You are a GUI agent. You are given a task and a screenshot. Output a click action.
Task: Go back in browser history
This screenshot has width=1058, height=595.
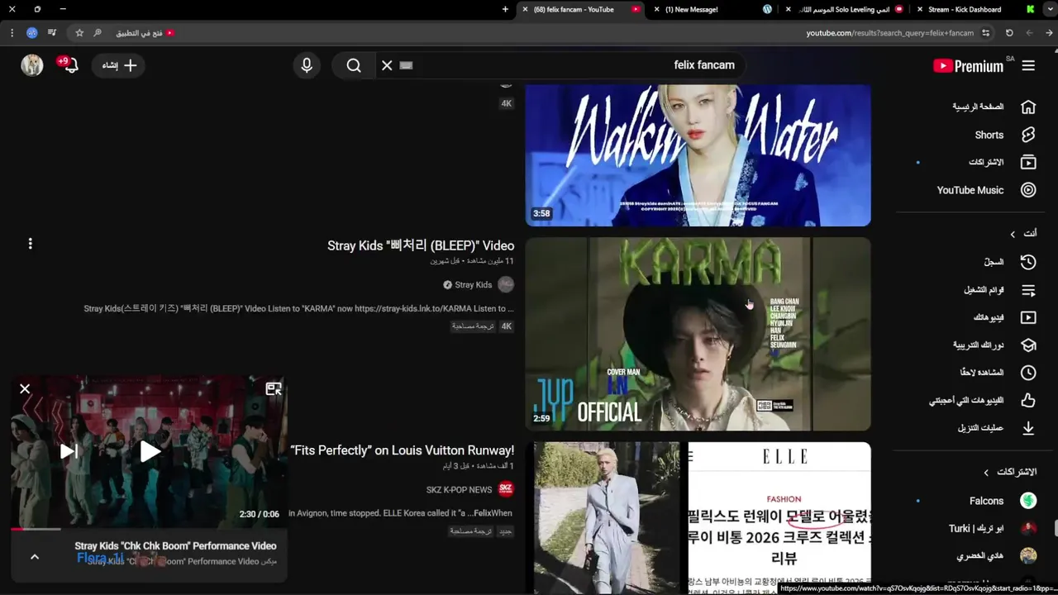(1049, 33)
